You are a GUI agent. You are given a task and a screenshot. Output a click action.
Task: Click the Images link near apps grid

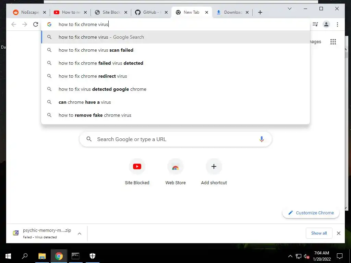(x=315, y=41)
